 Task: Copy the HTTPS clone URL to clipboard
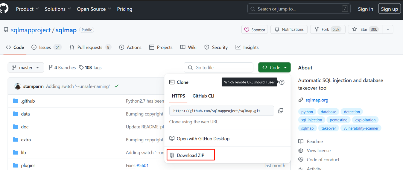[x=280, y=111]
